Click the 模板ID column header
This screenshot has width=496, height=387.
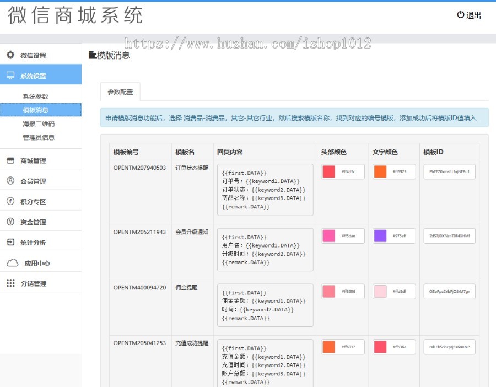tap(433, 152)
